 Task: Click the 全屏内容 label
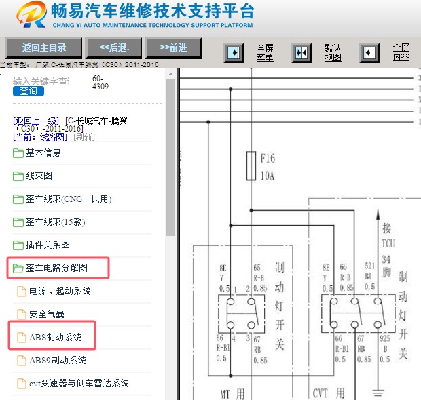(401, 53)
